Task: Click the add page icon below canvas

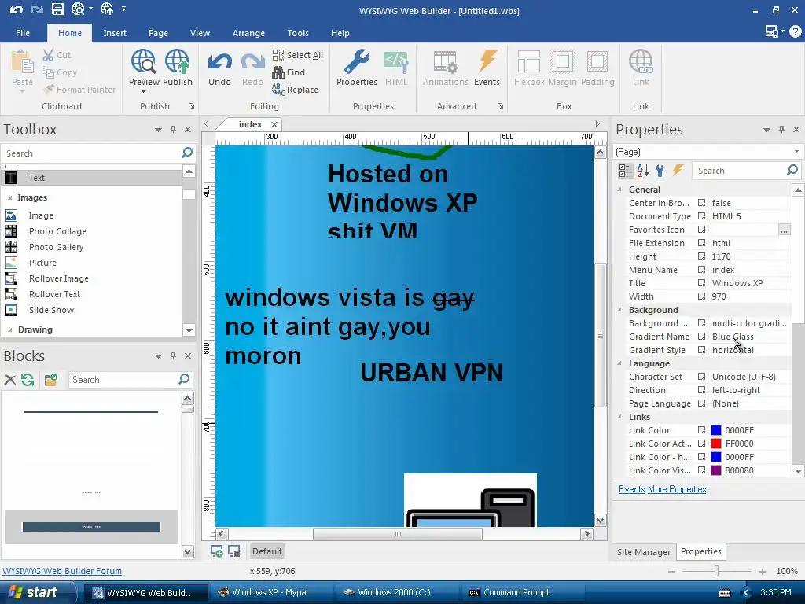Action: pyautogui.click(x=217, y=551)
